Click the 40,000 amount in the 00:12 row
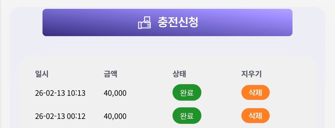This screenshot has height=128, width=335. pos(115,116)
